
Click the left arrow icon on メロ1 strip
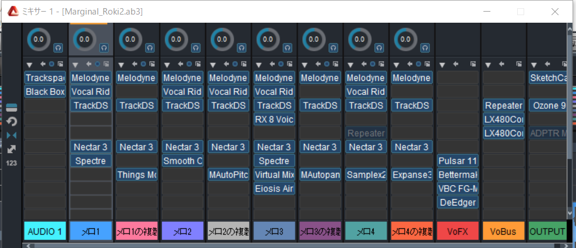click(89, 64)
